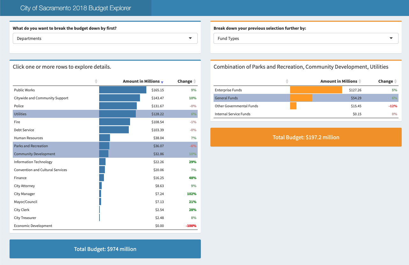Deselect the Community Development row
409x265 pixels.
coord(105,154)
